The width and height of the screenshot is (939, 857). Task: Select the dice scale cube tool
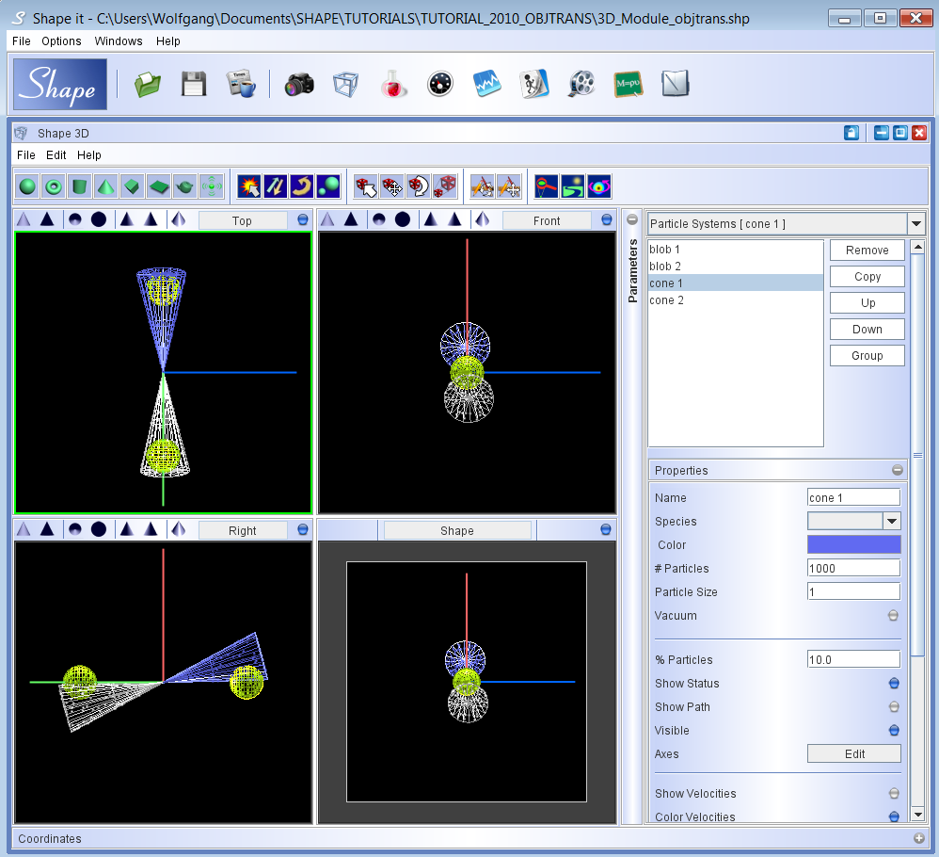(445, 186)
